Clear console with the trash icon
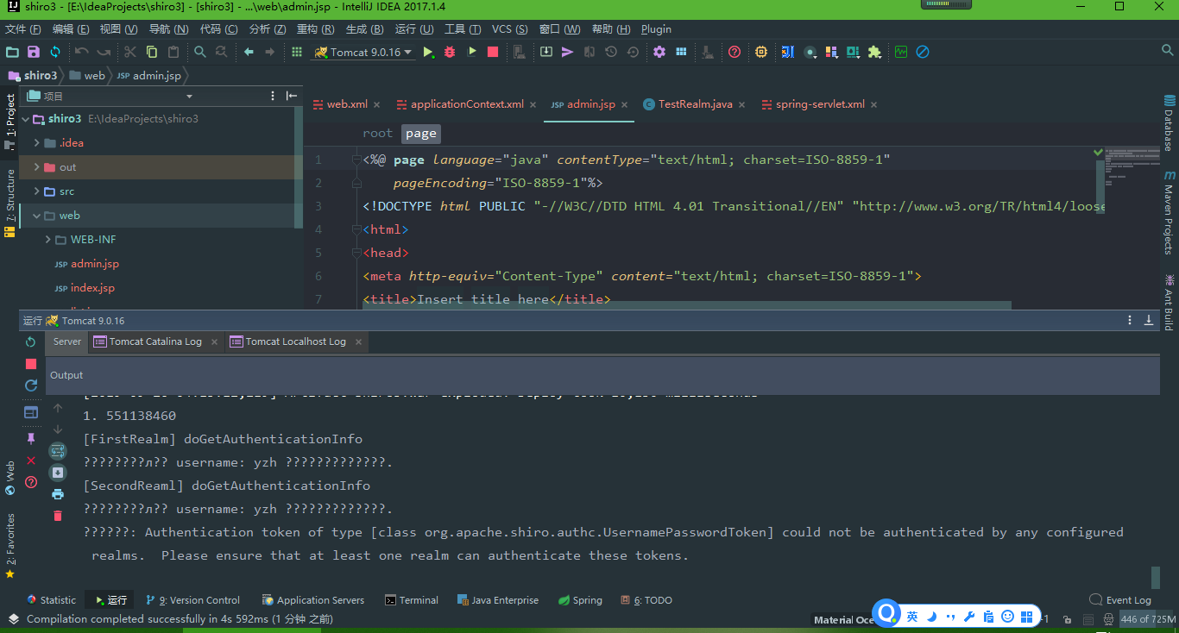The height and width of the screenshot is (633, 1179). tap(58, 516)
